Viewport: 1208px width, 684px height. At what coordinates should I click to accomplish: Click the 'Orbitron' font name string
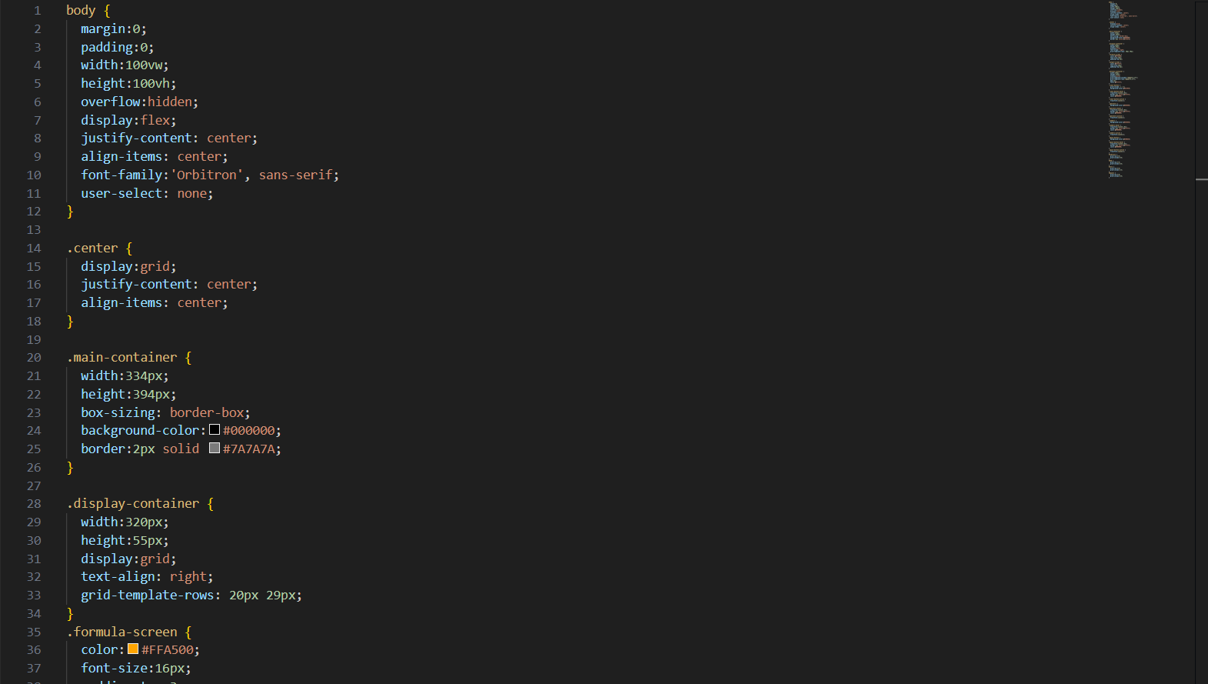pos(207,175)
